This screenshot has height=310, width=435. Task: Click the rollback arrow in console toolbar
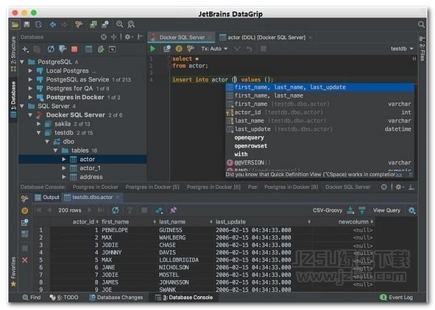[x=249, y=49]
